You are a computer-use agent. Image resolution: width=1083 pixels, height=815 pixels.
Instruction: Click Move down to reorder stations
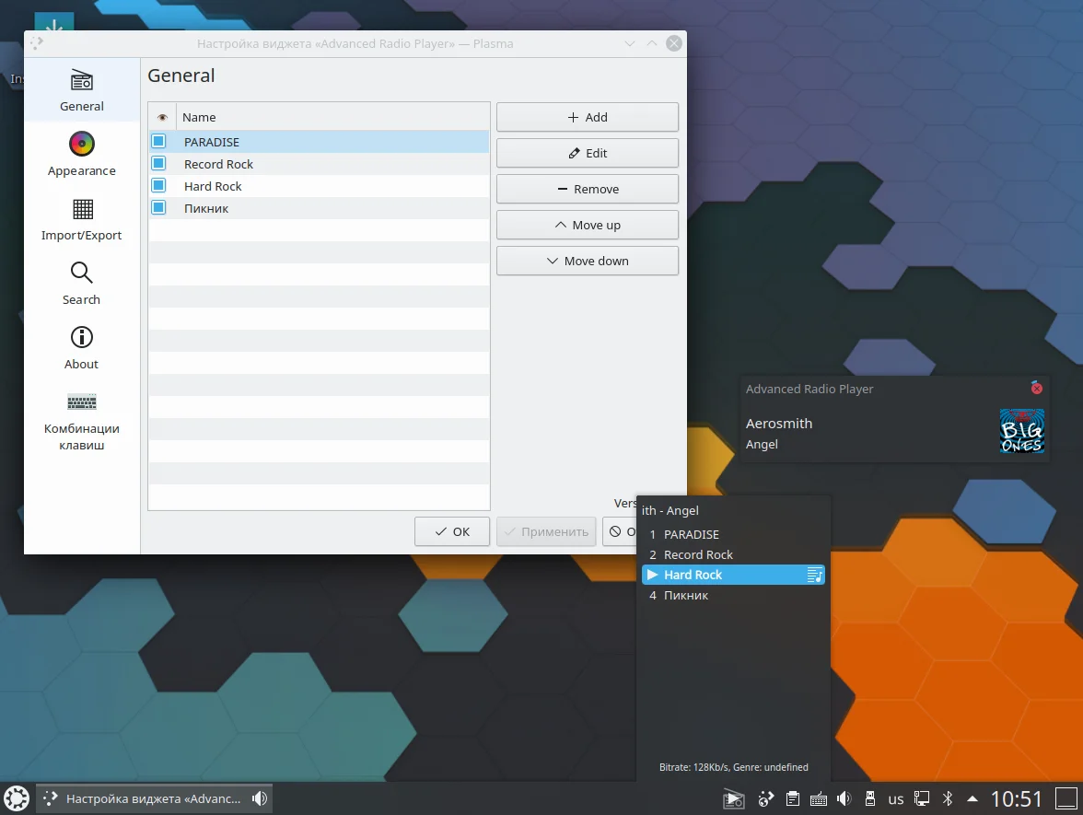point(587,261)
